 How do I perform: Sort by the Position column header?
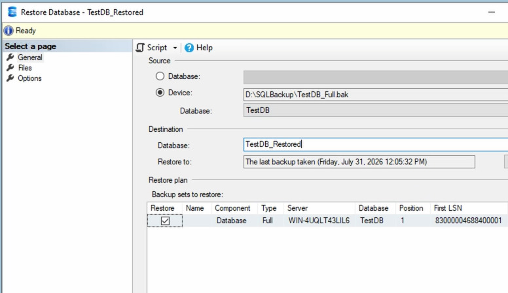412,208
